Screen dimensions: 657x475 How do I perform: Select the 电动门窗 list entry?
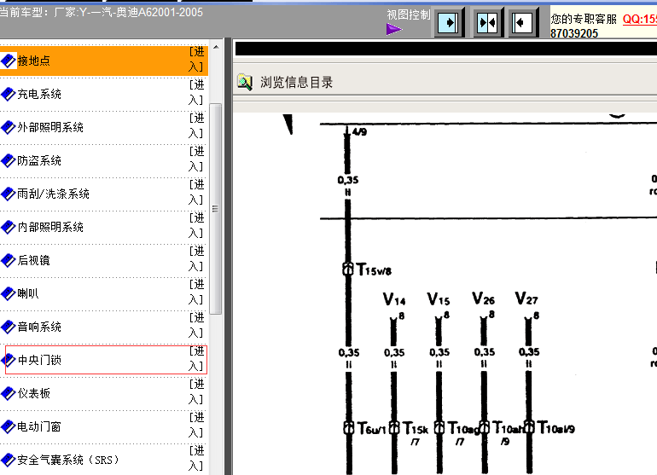(x=104, y=426)
